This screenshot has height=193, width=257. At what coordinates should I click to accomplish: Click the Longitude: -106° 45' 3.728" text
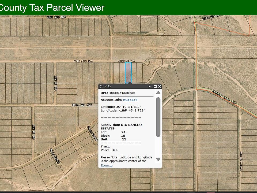click(123, 110)
